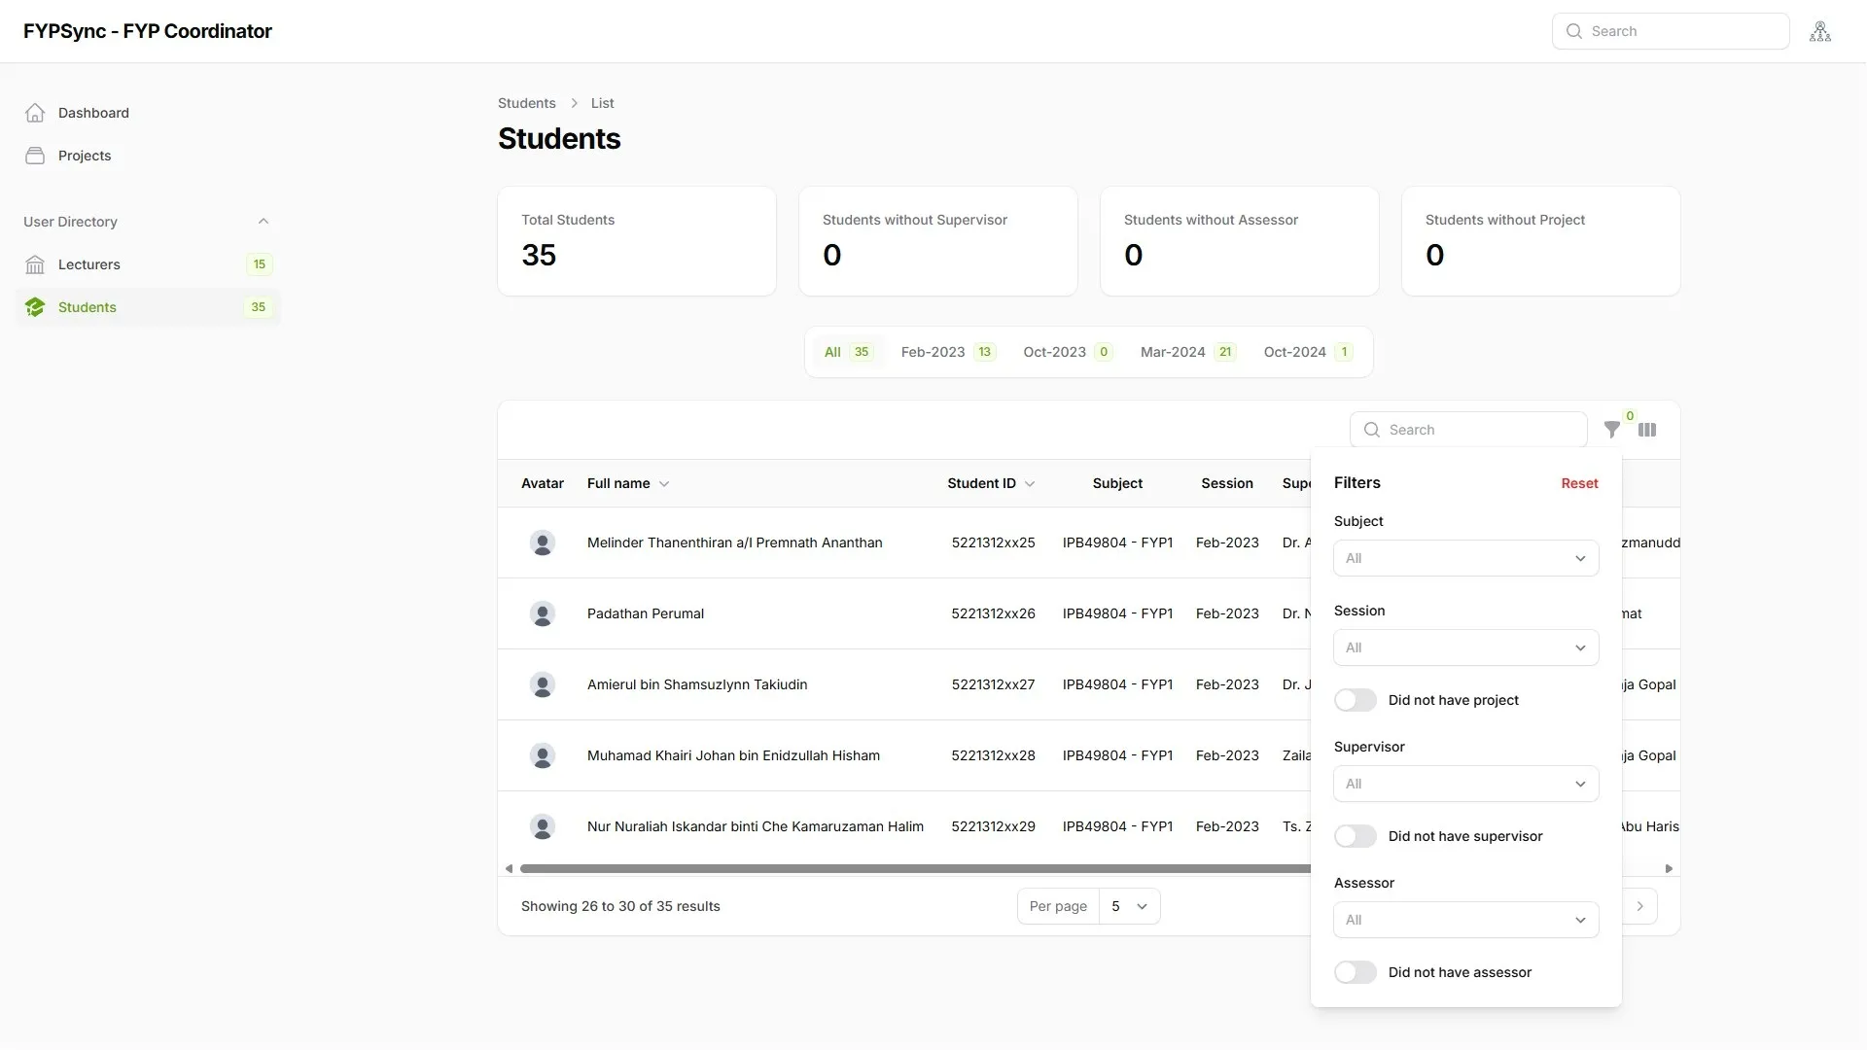Click the Reset filters link
This screenshot has width=1867, height=1050.
(1579, 483)
